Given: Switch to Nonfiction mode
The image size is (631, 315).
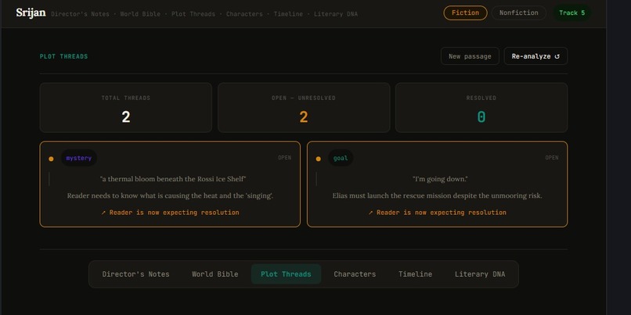Looking at the screenshot, I should click(x=519, y=13).
